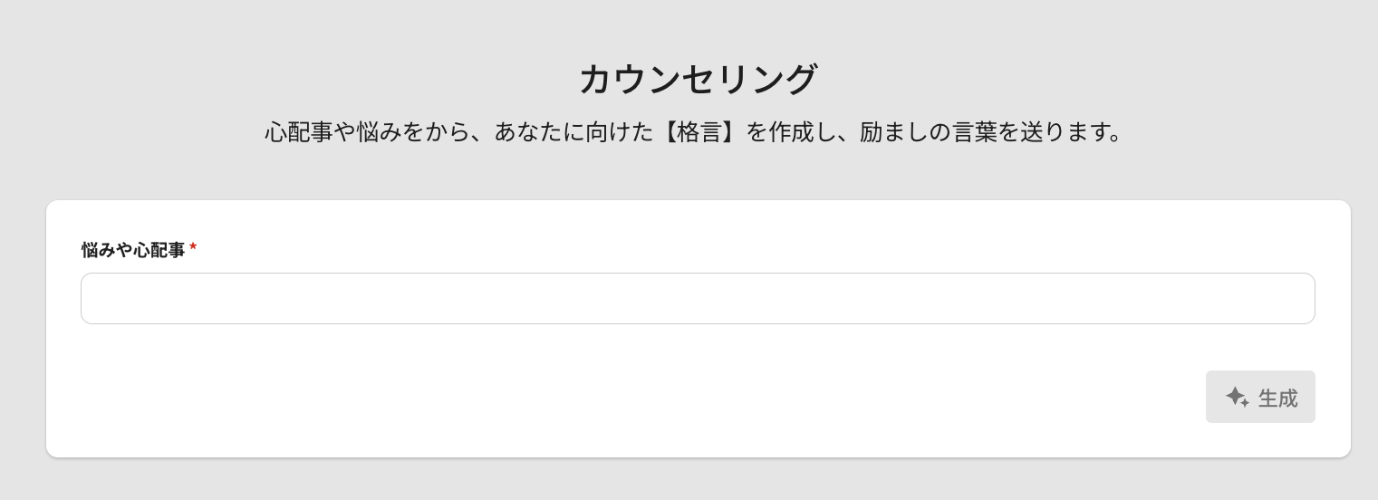
Task: Click the red required asterisk marker
Action: [193, 248]
